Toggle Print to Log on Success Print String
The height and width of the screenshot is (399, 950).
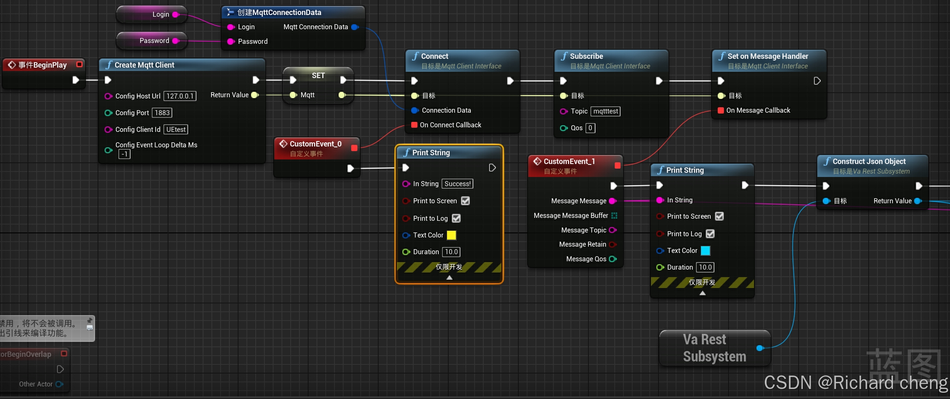pyautogui.click(x=456, y=218)
